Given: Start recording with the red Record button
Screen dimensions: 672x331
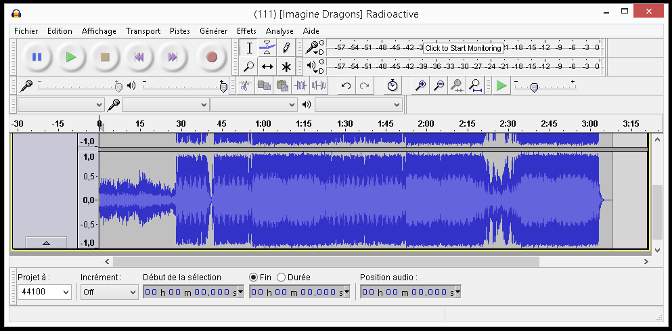Looking at the screenshot, I should coord(212,57).
